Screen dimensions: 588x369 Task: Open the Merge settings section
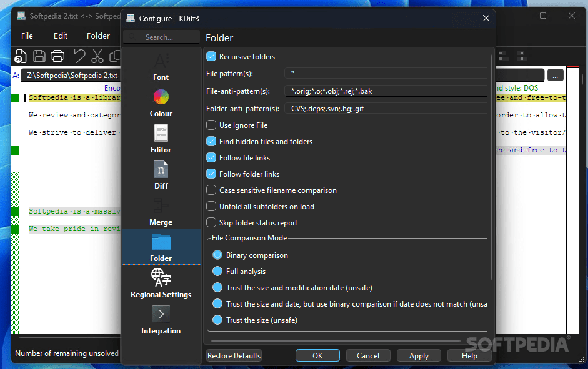tap(161, 212)
